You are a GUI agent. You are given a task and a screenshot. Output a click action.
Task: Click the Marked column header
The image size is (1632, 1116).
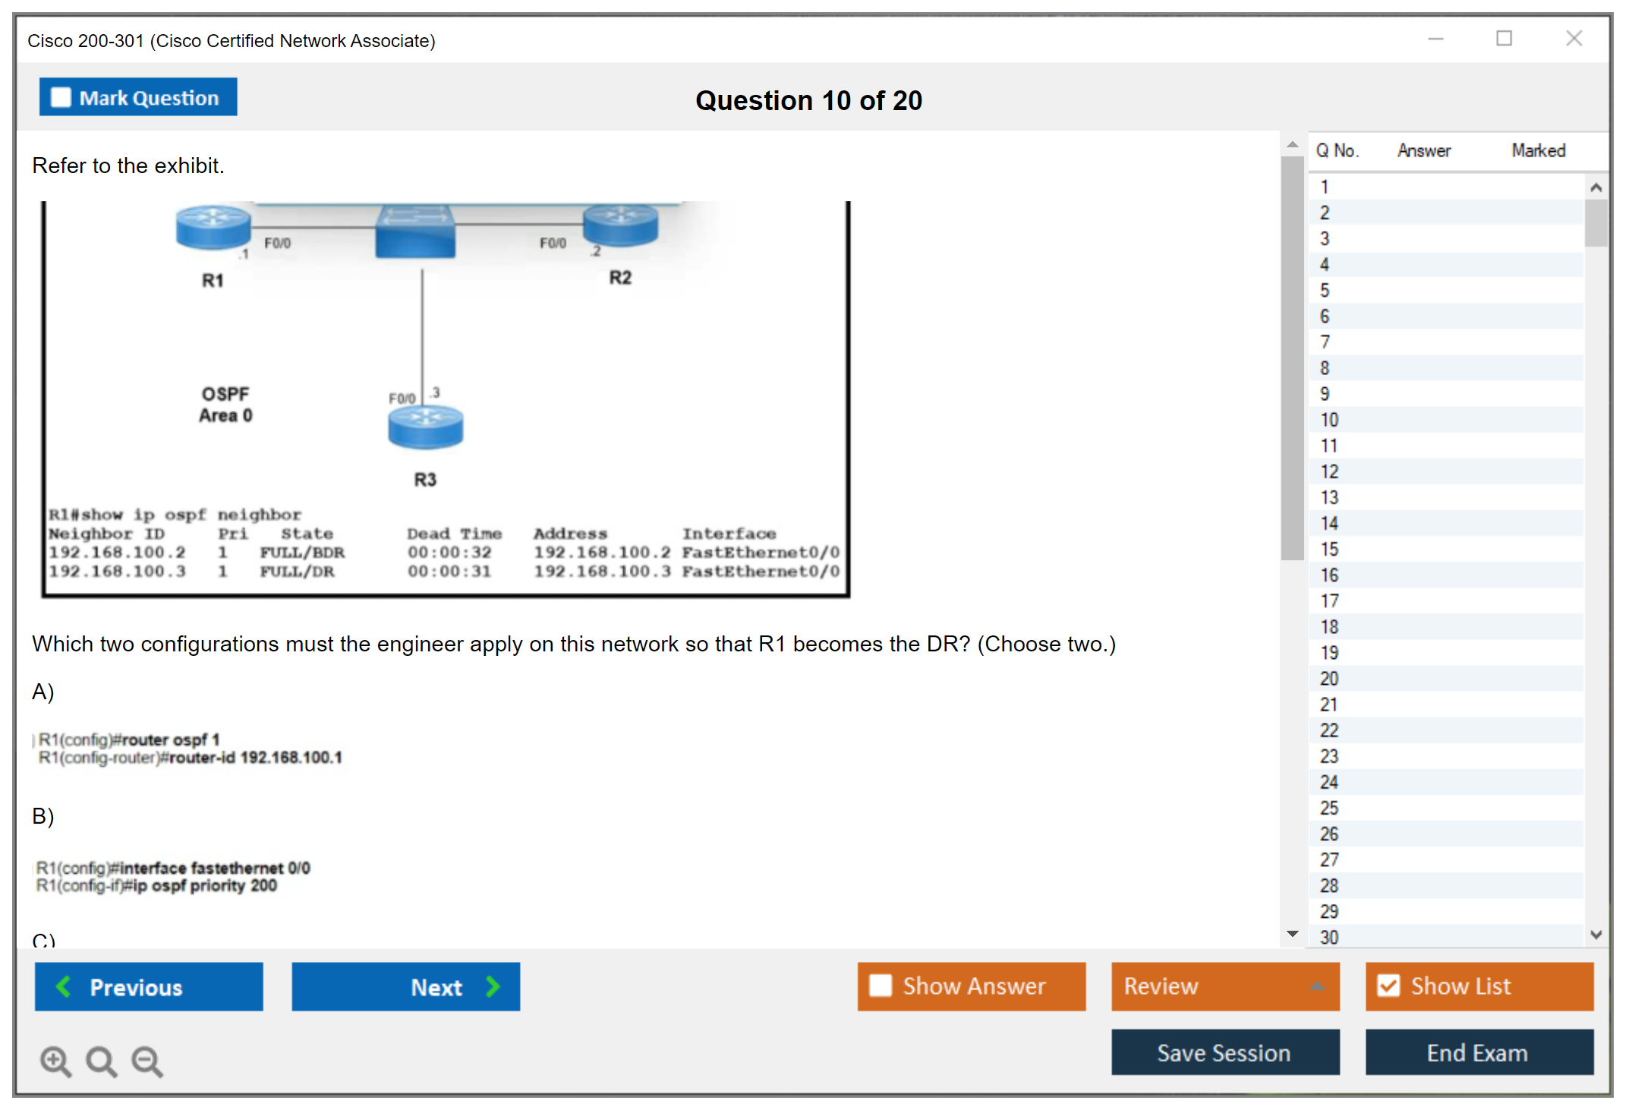click(1538, 150)
